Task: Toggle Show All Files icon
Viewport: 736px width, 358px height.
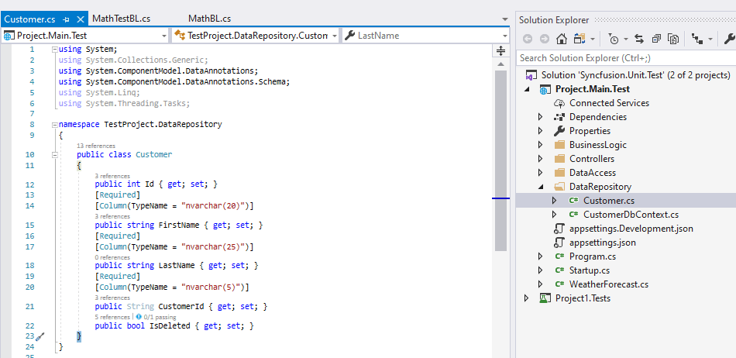Action: click(x=673, y=38)
